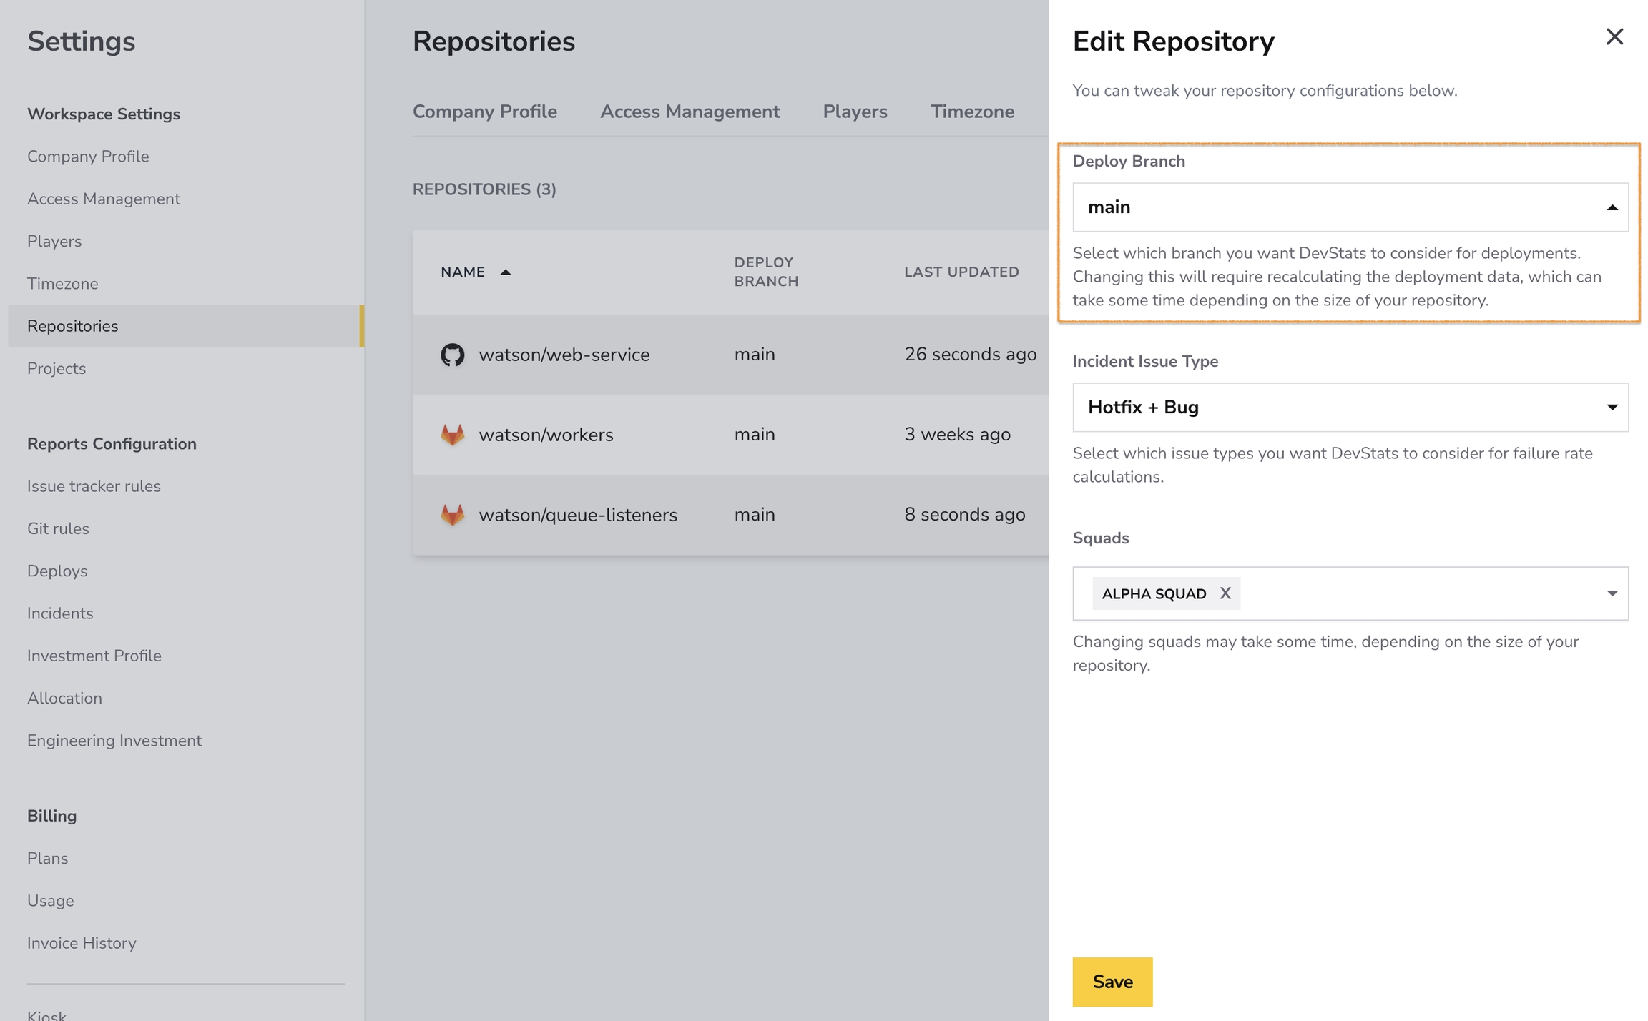The height and width of the screenshot is (1021, 1648).
Task: Open Company Profile in settings sidebar
Action: point(88,157)
